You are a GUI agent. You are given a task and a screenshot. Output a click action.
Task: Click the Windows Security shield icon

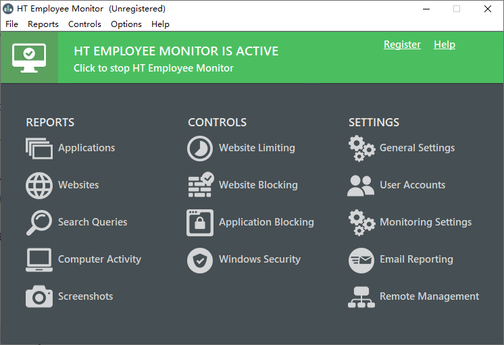point(200,260)
